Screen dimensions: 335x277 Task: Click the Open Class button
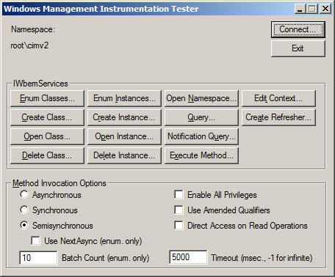click(47, 136)
